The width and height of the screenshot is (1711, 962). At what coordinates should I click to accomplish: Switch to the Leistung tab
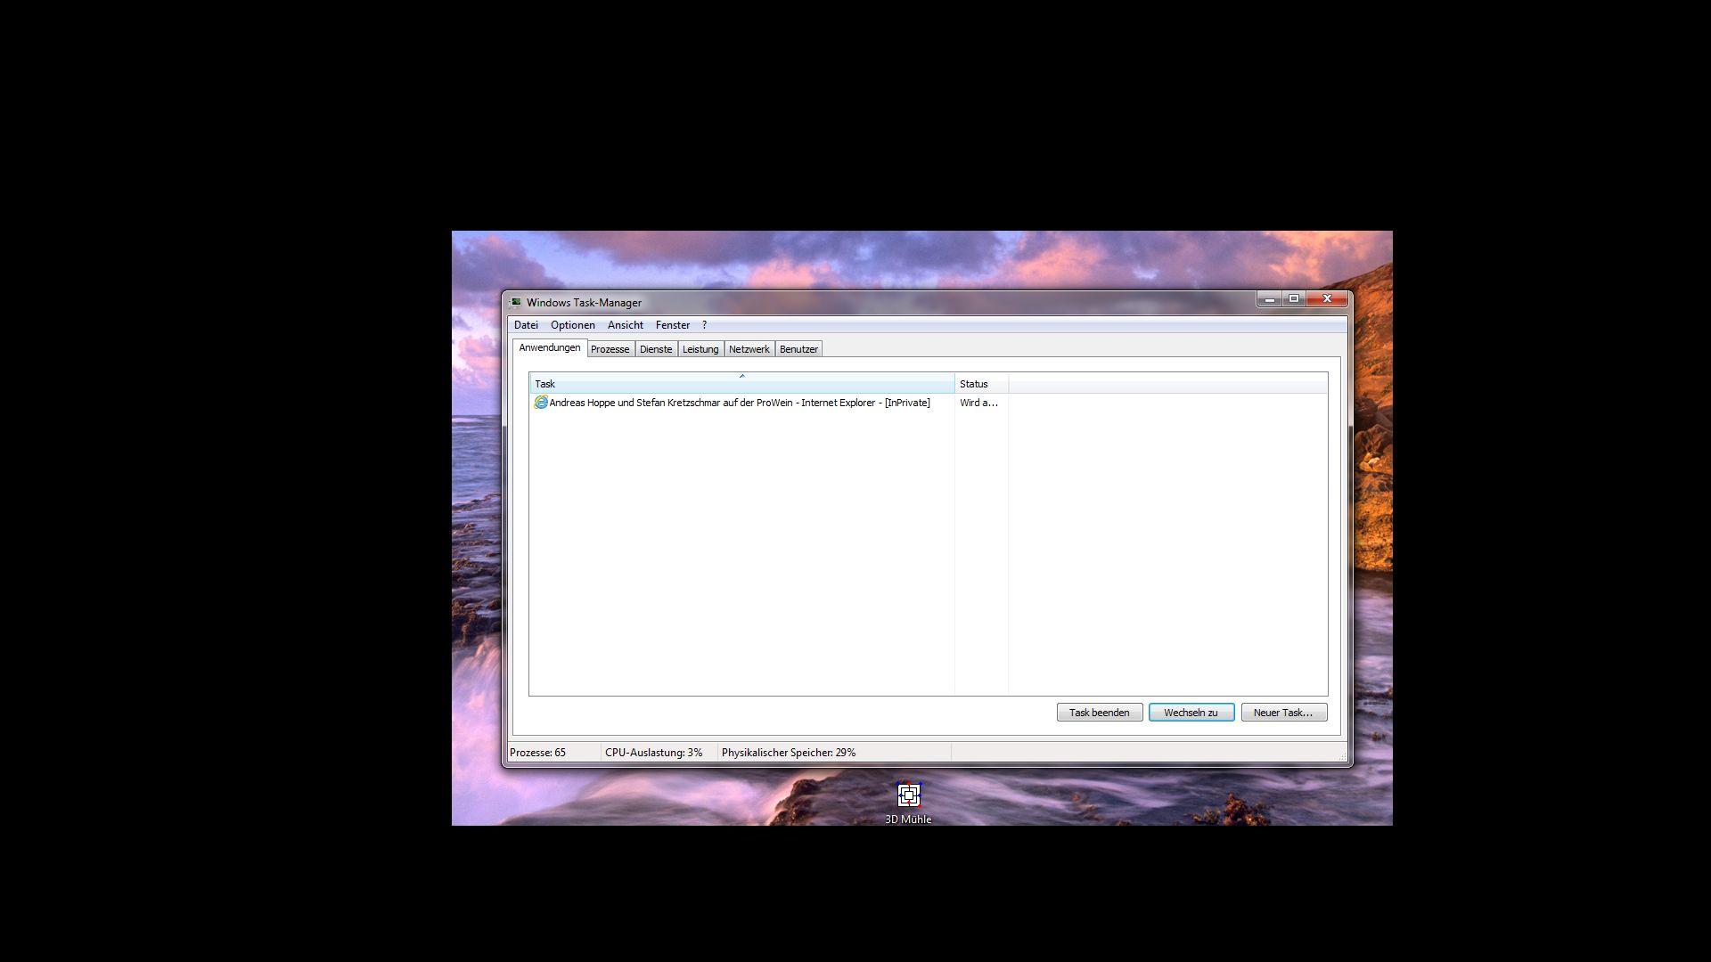(700, 349)
